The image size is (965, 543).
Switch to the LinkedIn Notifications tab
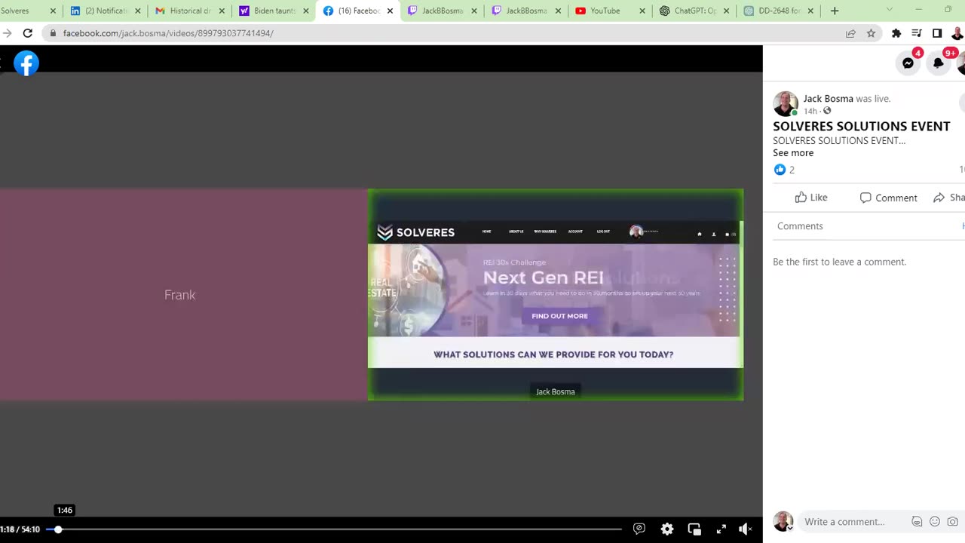106,11
